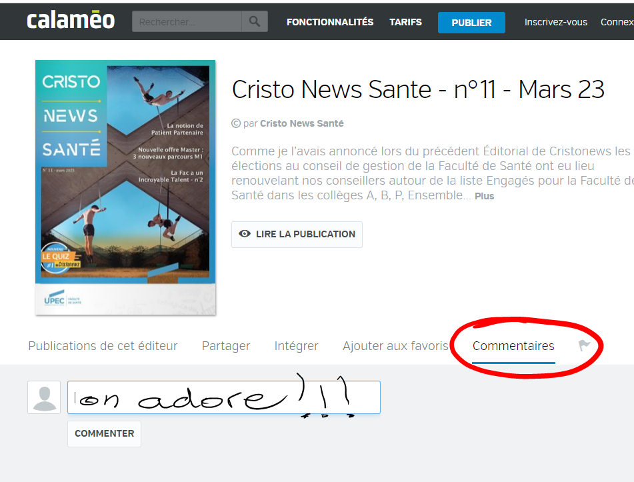Open the Fonctionnalités menu
Image resolution: width=634 pixels, height=482 pixels.
point(330,22)
